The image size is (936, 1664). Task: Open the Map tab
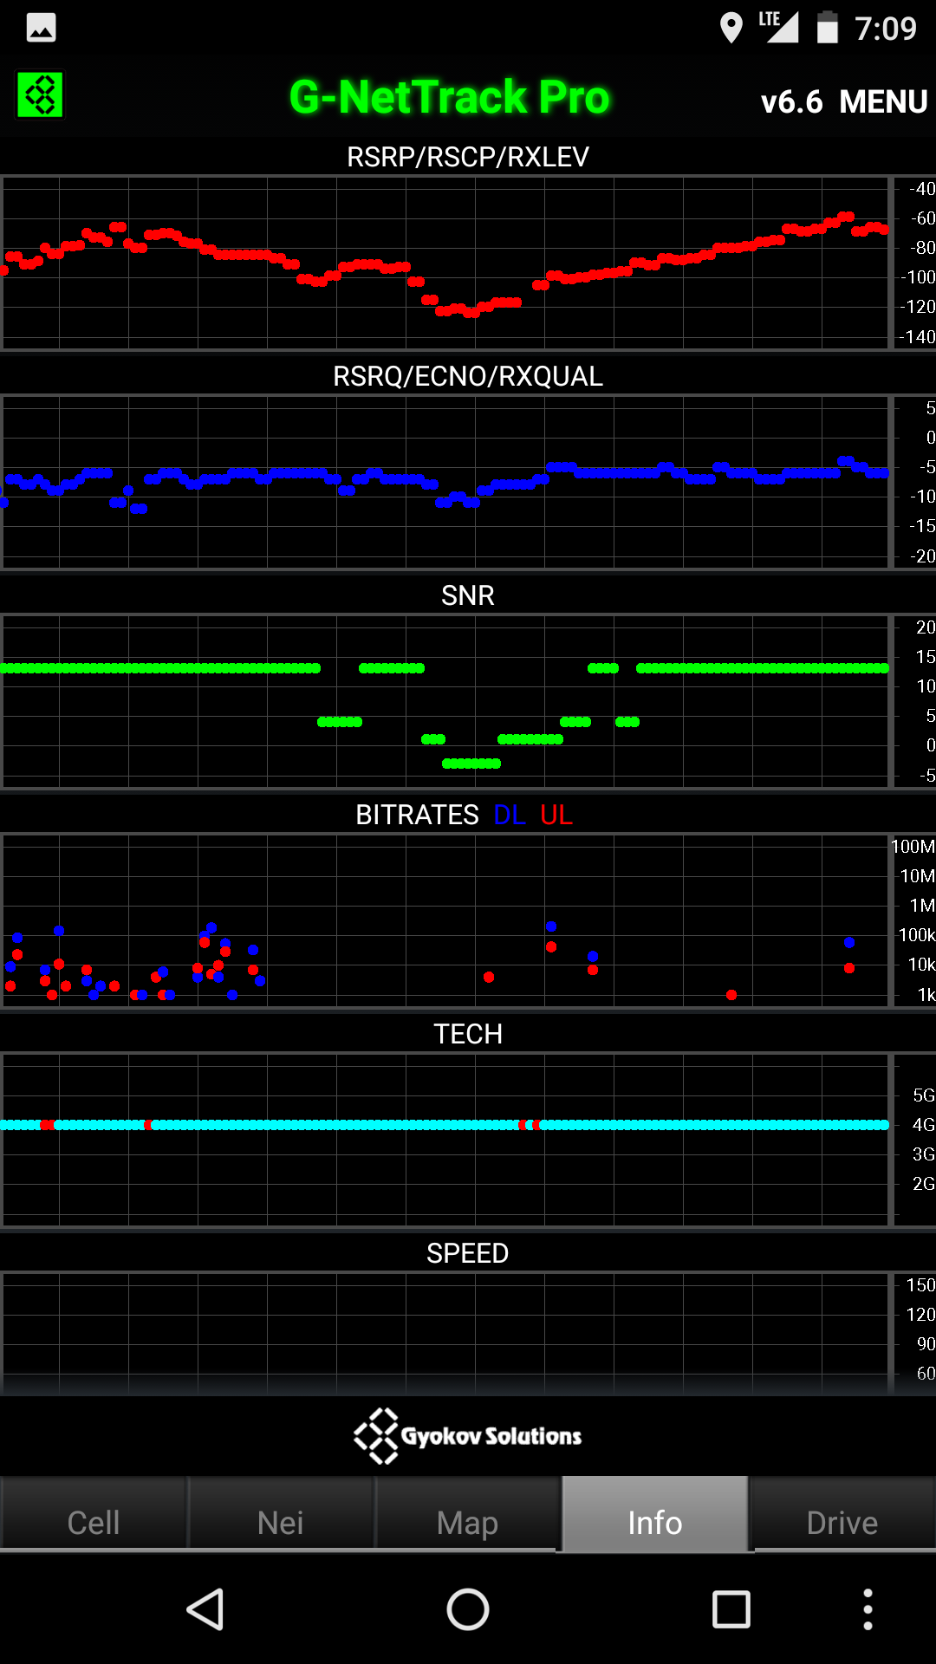468,1523
